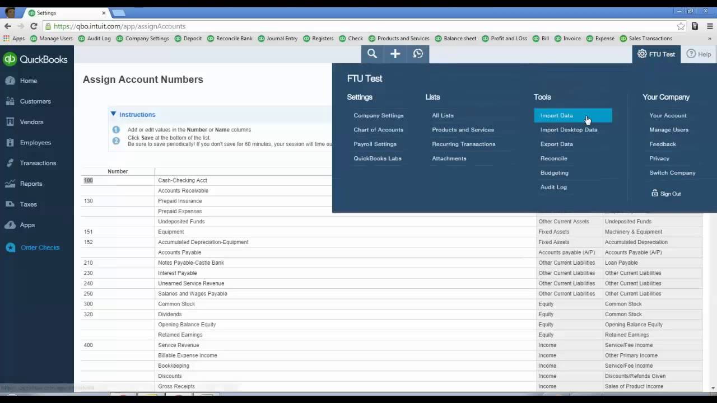The image size is (717, 403).
Task: Open Vendors in the sidebar
Action: 31,122
